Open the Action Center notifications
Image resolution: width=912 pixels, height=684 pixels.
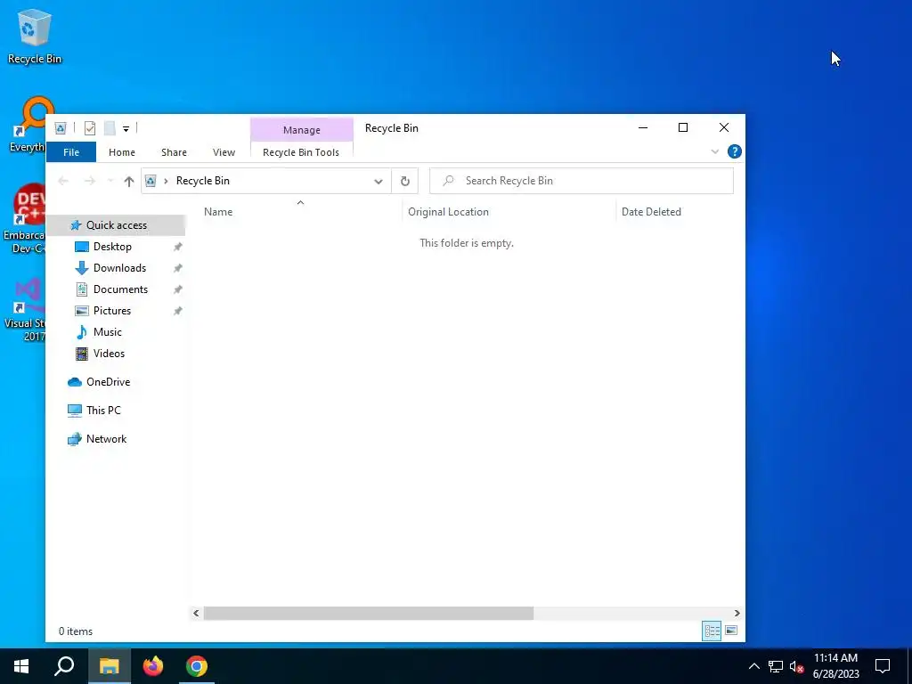883,666
